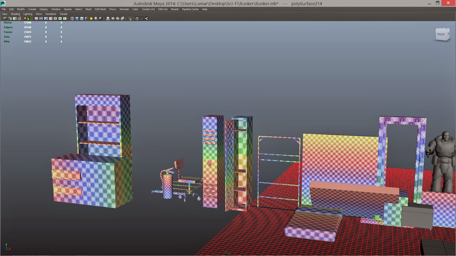Open the Modify menu
Image resolution: width=456 pixels, height=256 pixels.
(21, 9)
